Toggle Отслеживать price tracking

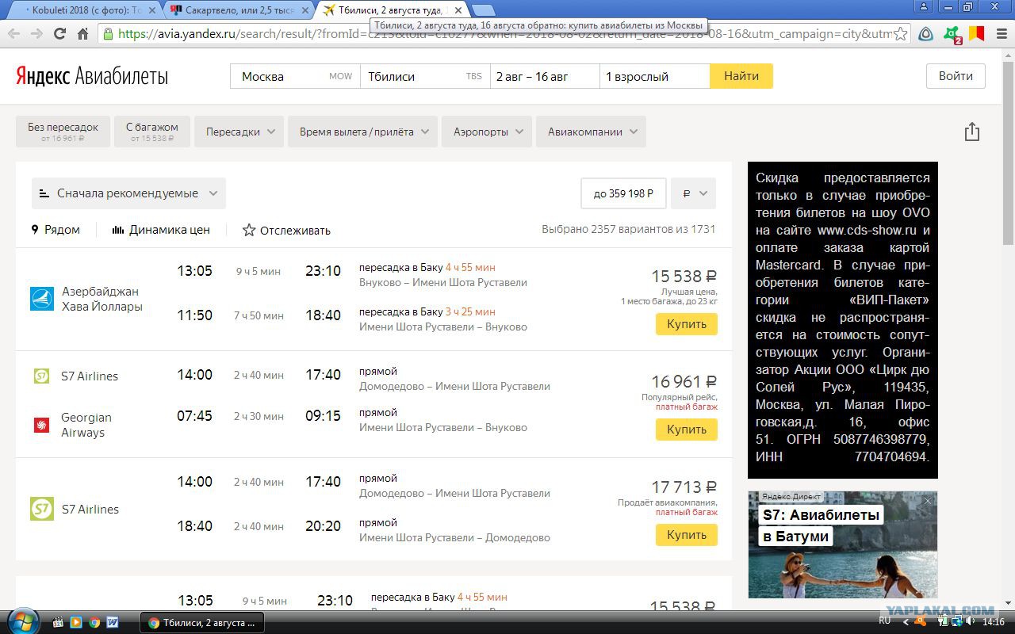click(x=286, y=230)
